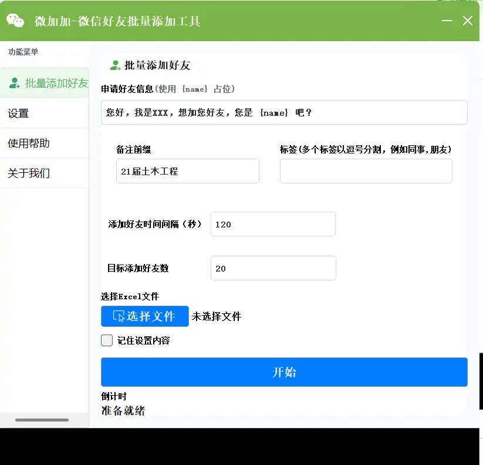Click 选择文件 to choose an Excel file
Image resolution: width=483 pixels, height=465 pixels.
coord(144,316)
